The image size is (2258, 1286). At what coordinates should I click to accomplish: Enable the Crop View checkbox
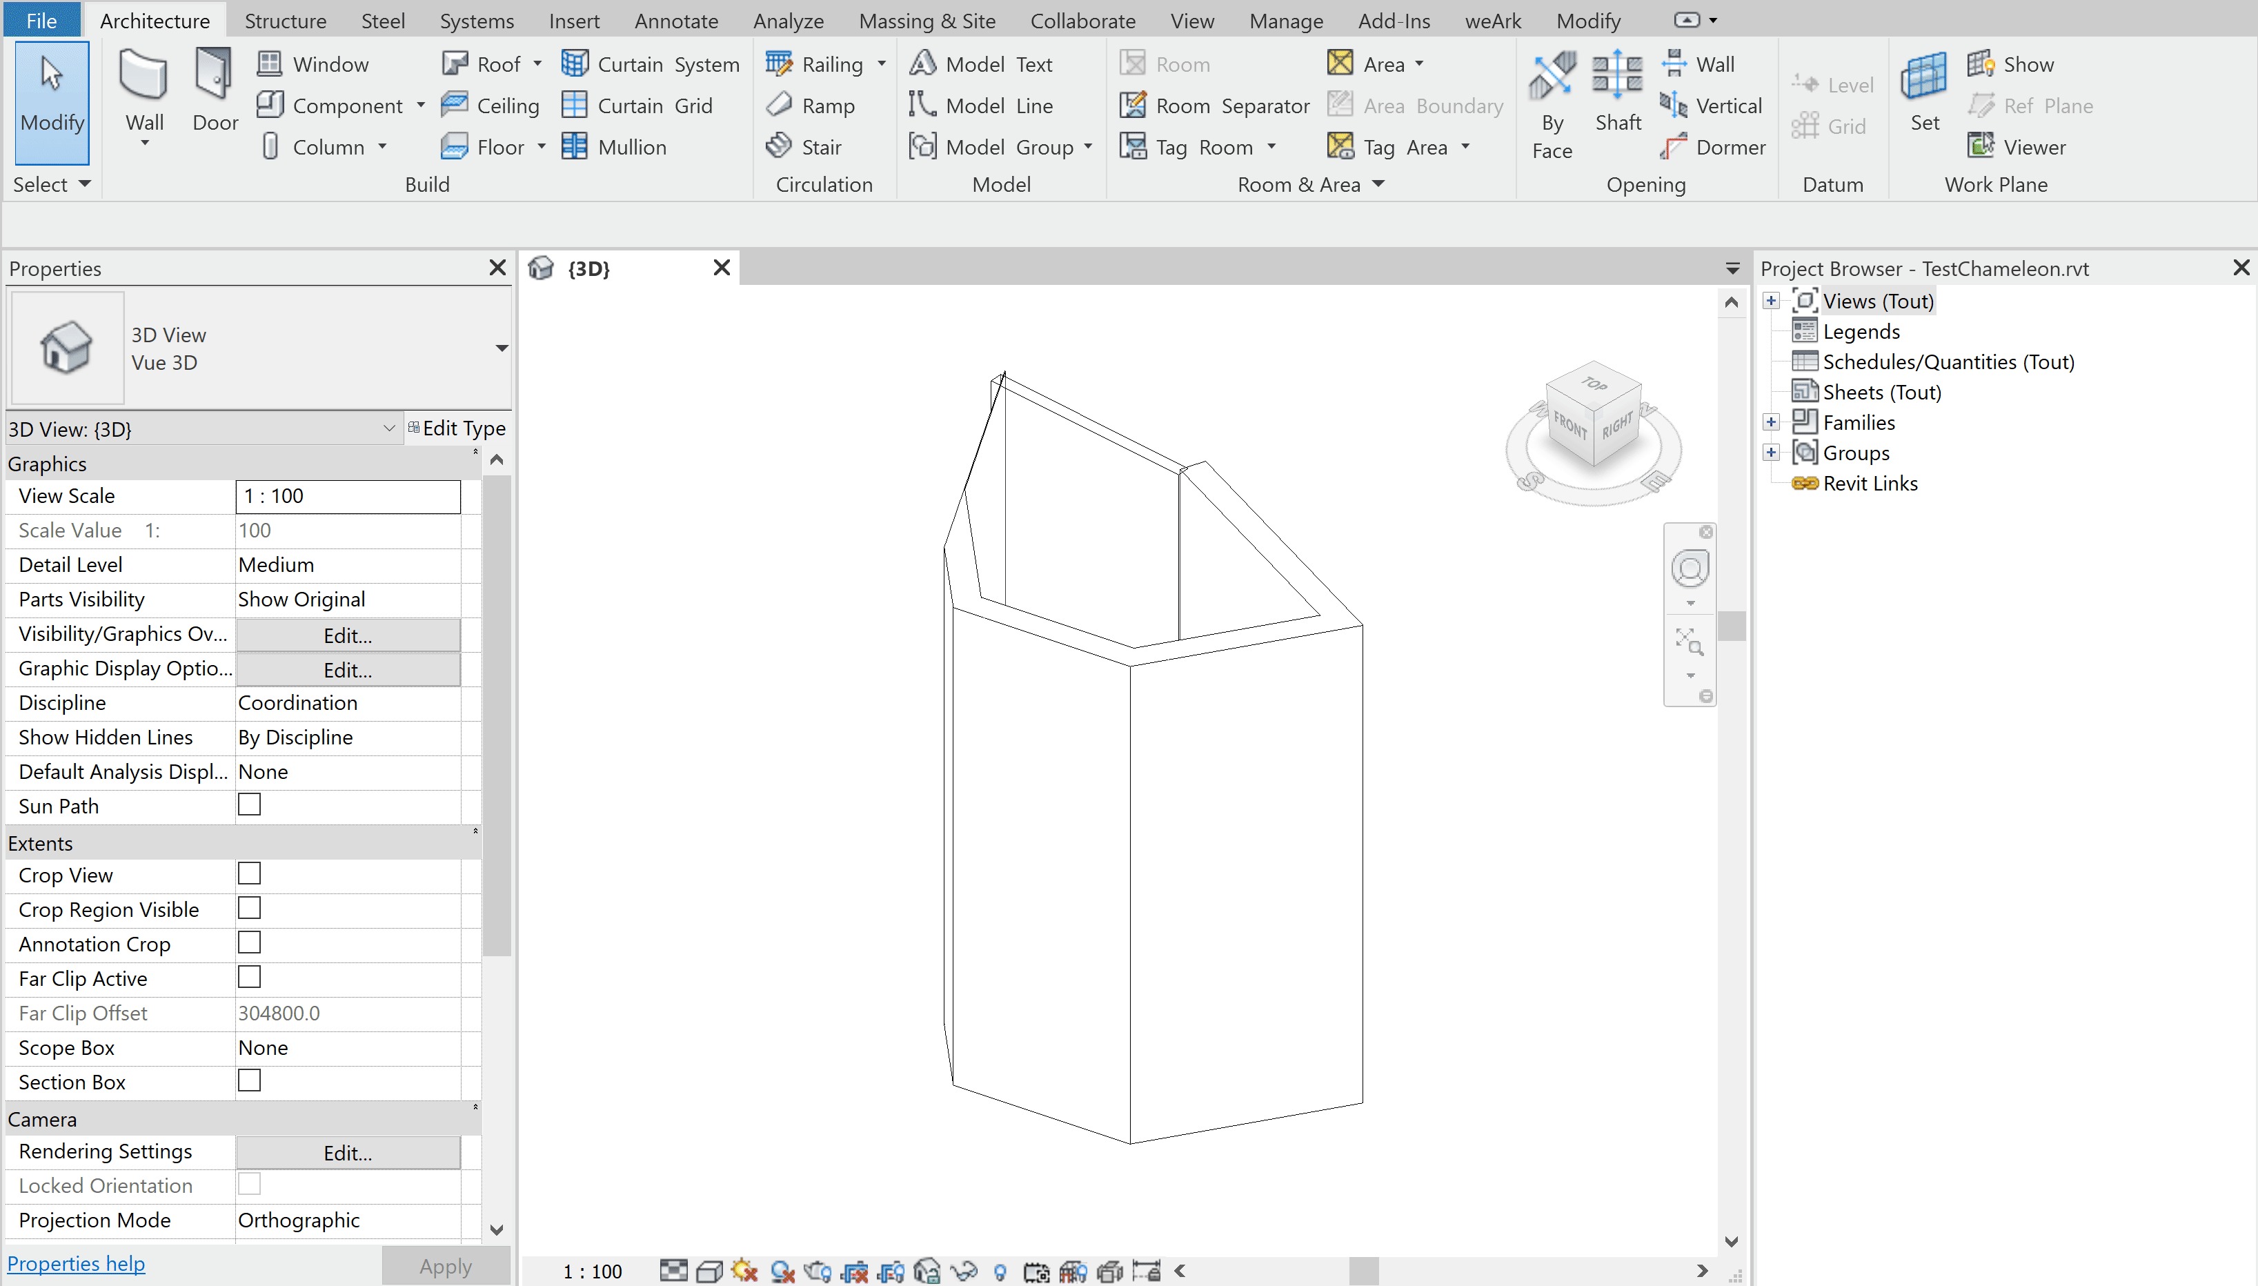click(x=248, y=873)
